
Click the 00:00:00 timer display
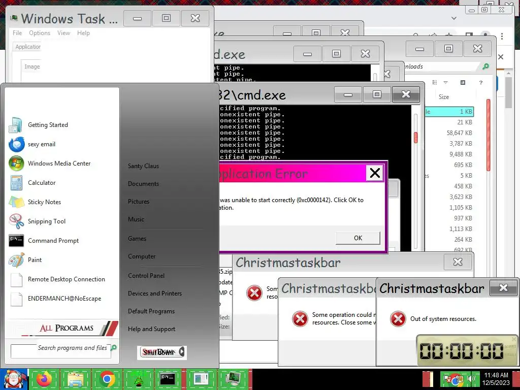tap(462, 351)
